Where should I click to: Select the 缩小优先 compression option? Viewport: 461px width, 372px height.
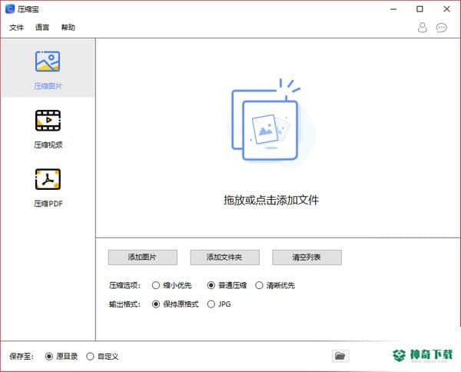click(x=171, y=285)
